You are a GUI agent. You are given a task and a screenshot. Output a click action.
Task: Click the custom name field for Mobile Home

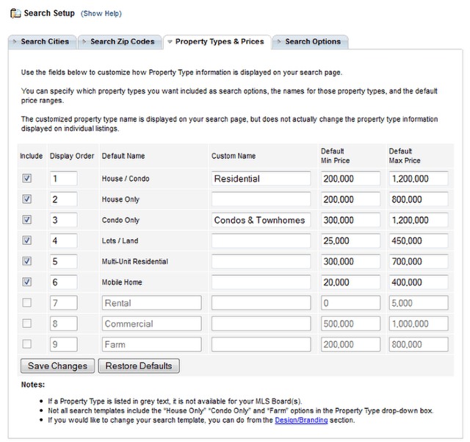[x=261, y=282]
